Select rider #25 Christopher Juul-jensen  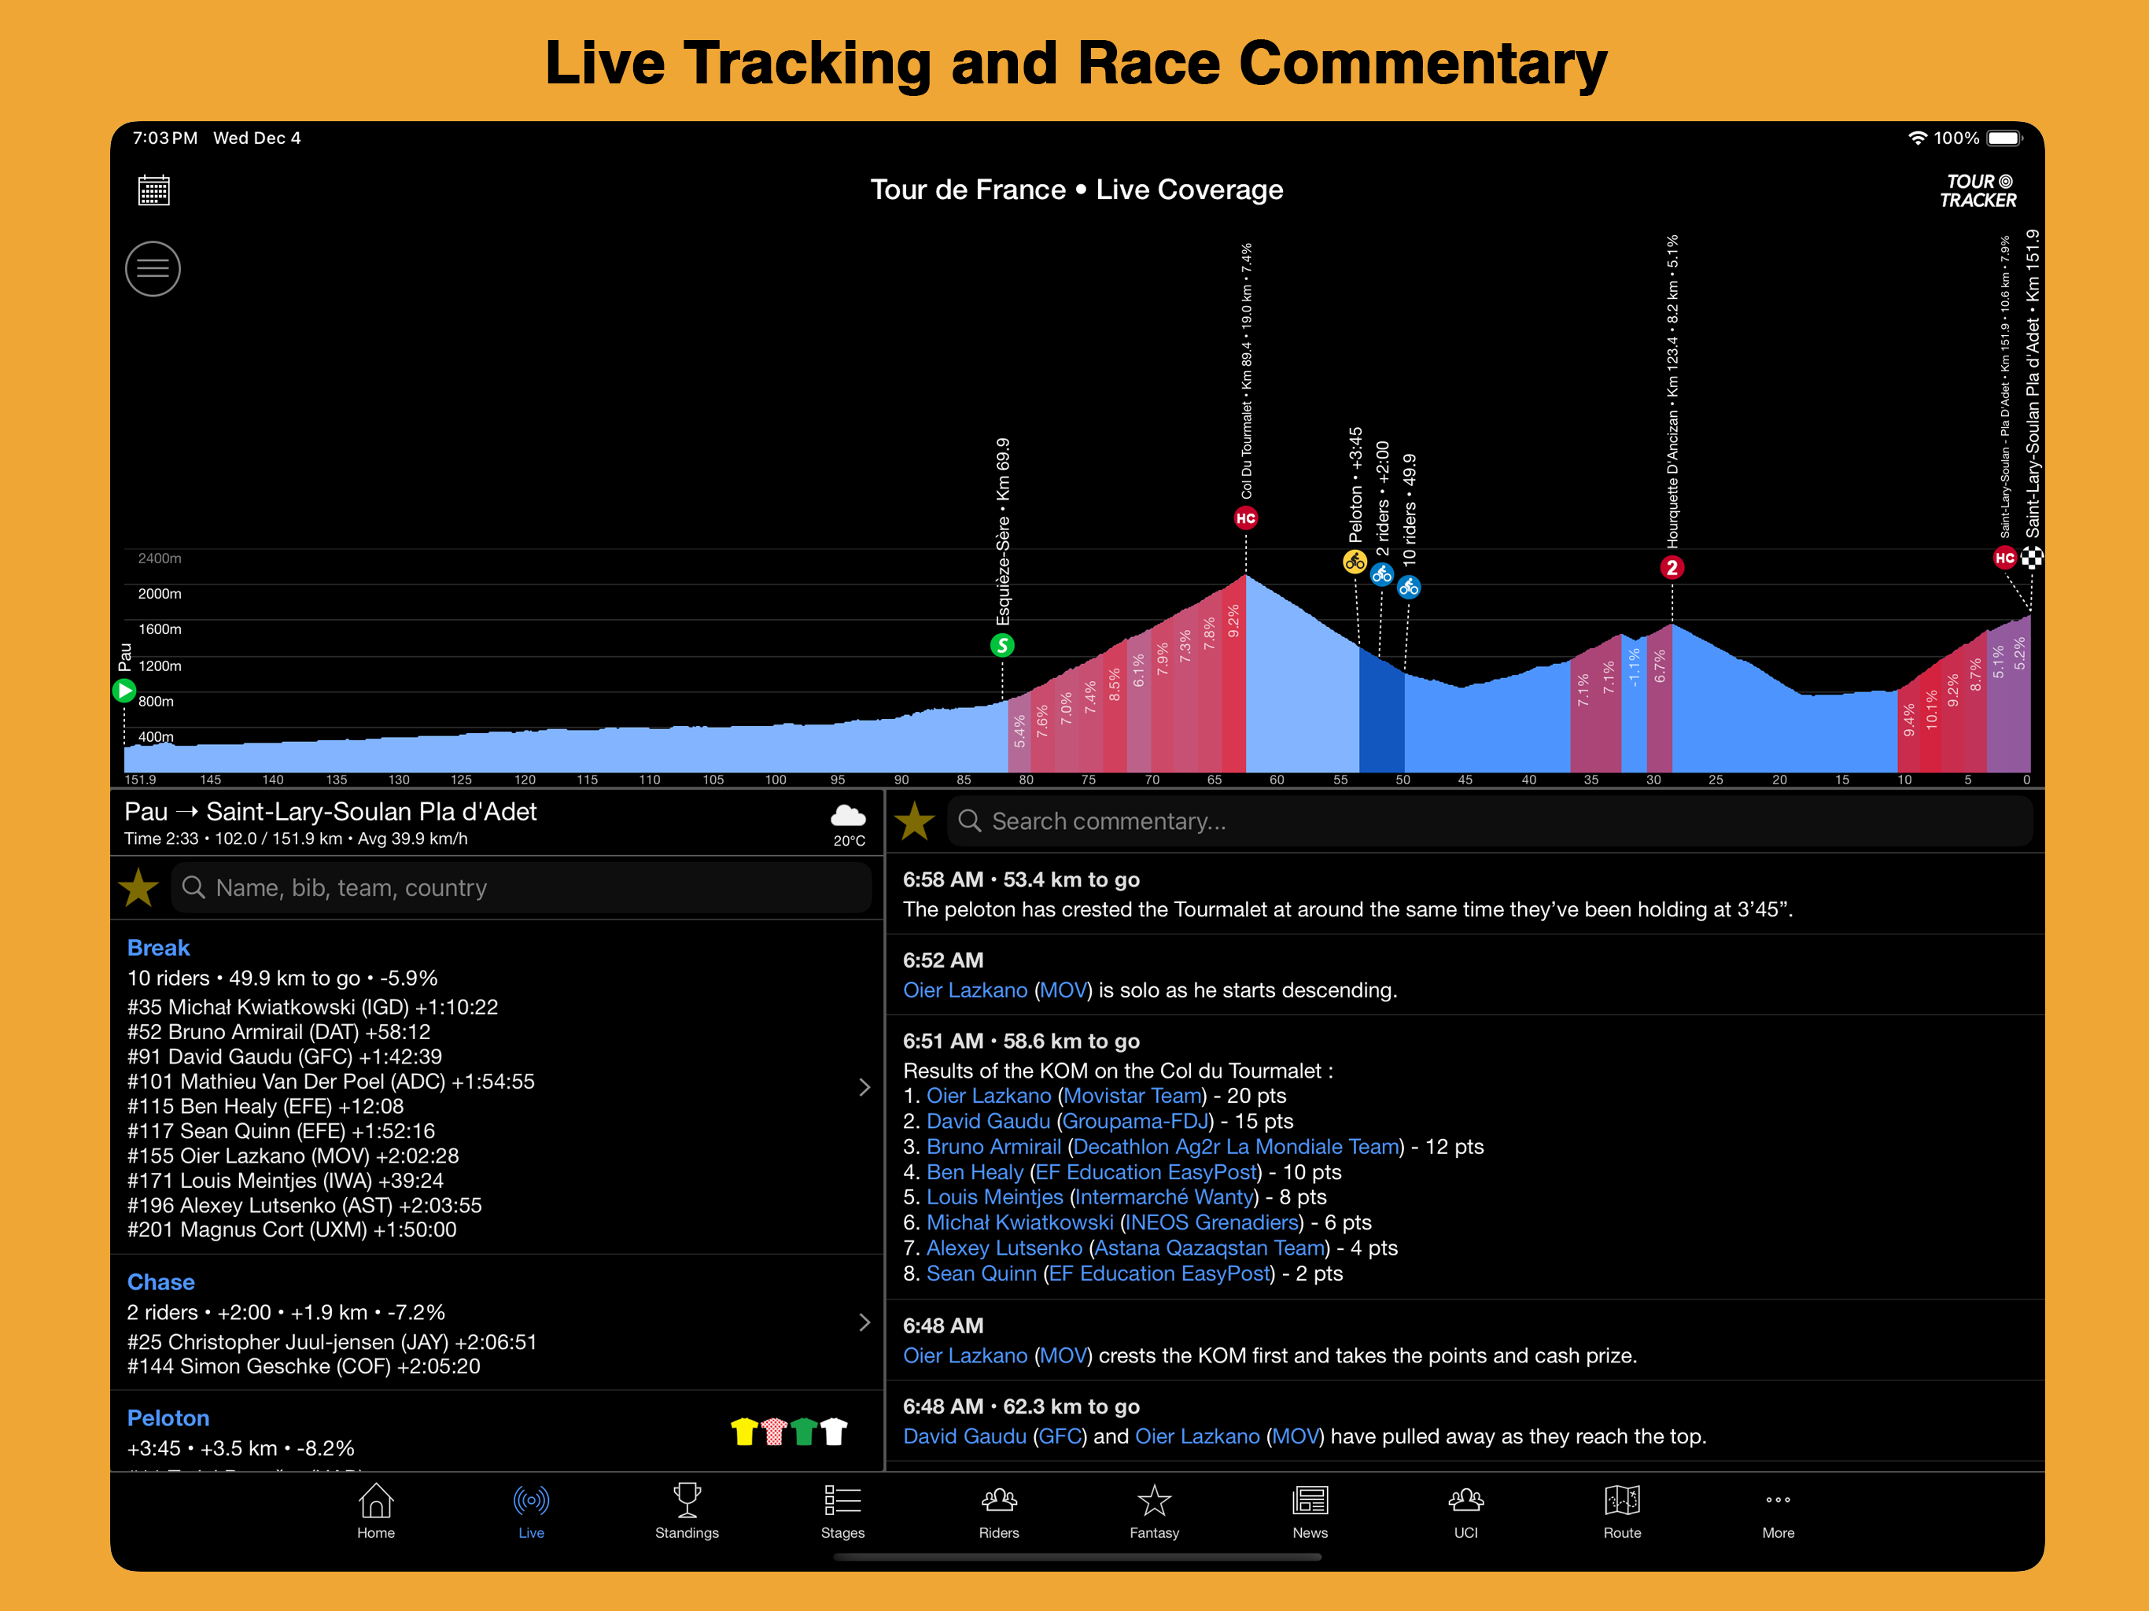point(331,1342)
